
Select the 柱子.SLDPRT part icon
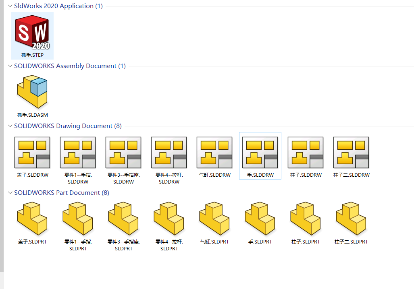pos(306,219)
